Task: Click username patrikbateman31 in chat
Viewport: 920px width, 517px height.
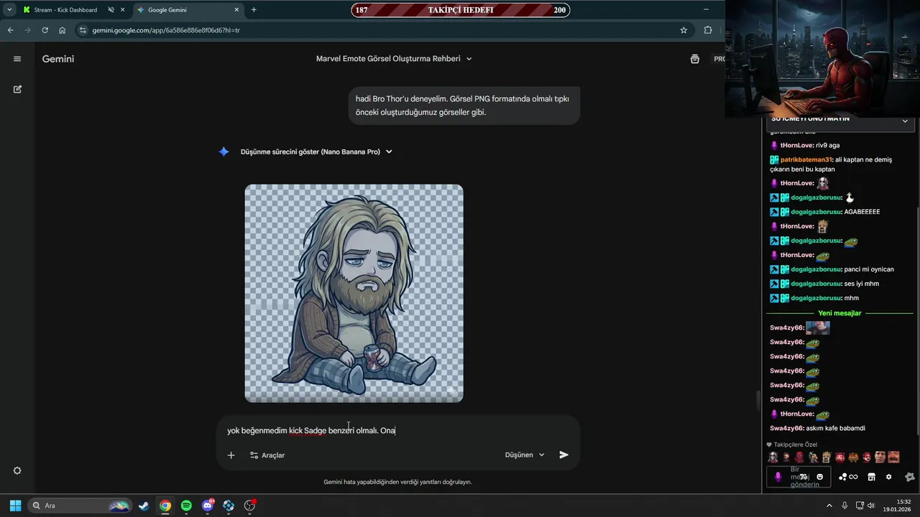Action: 806,159
